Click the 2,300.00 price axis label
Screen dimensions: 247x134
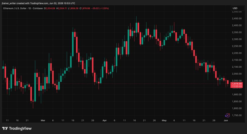coord(237,39)
